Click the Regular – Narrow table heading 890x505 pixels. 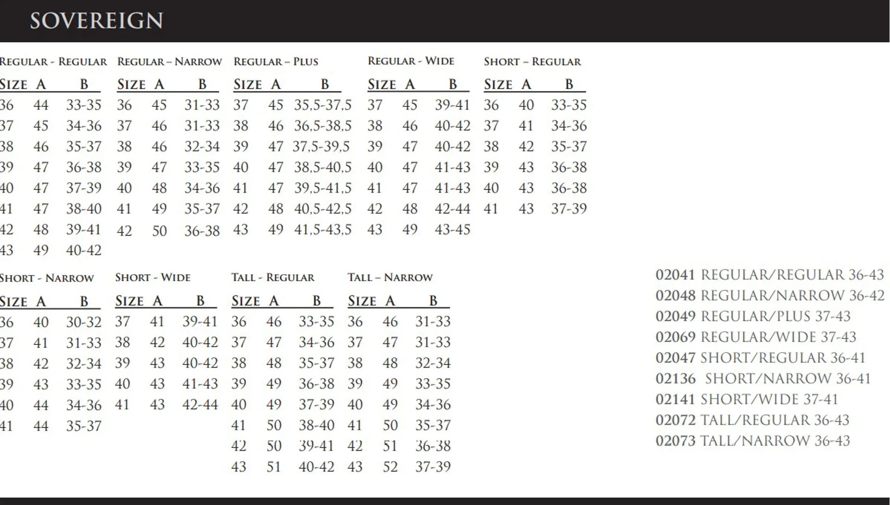coord(170,62)
